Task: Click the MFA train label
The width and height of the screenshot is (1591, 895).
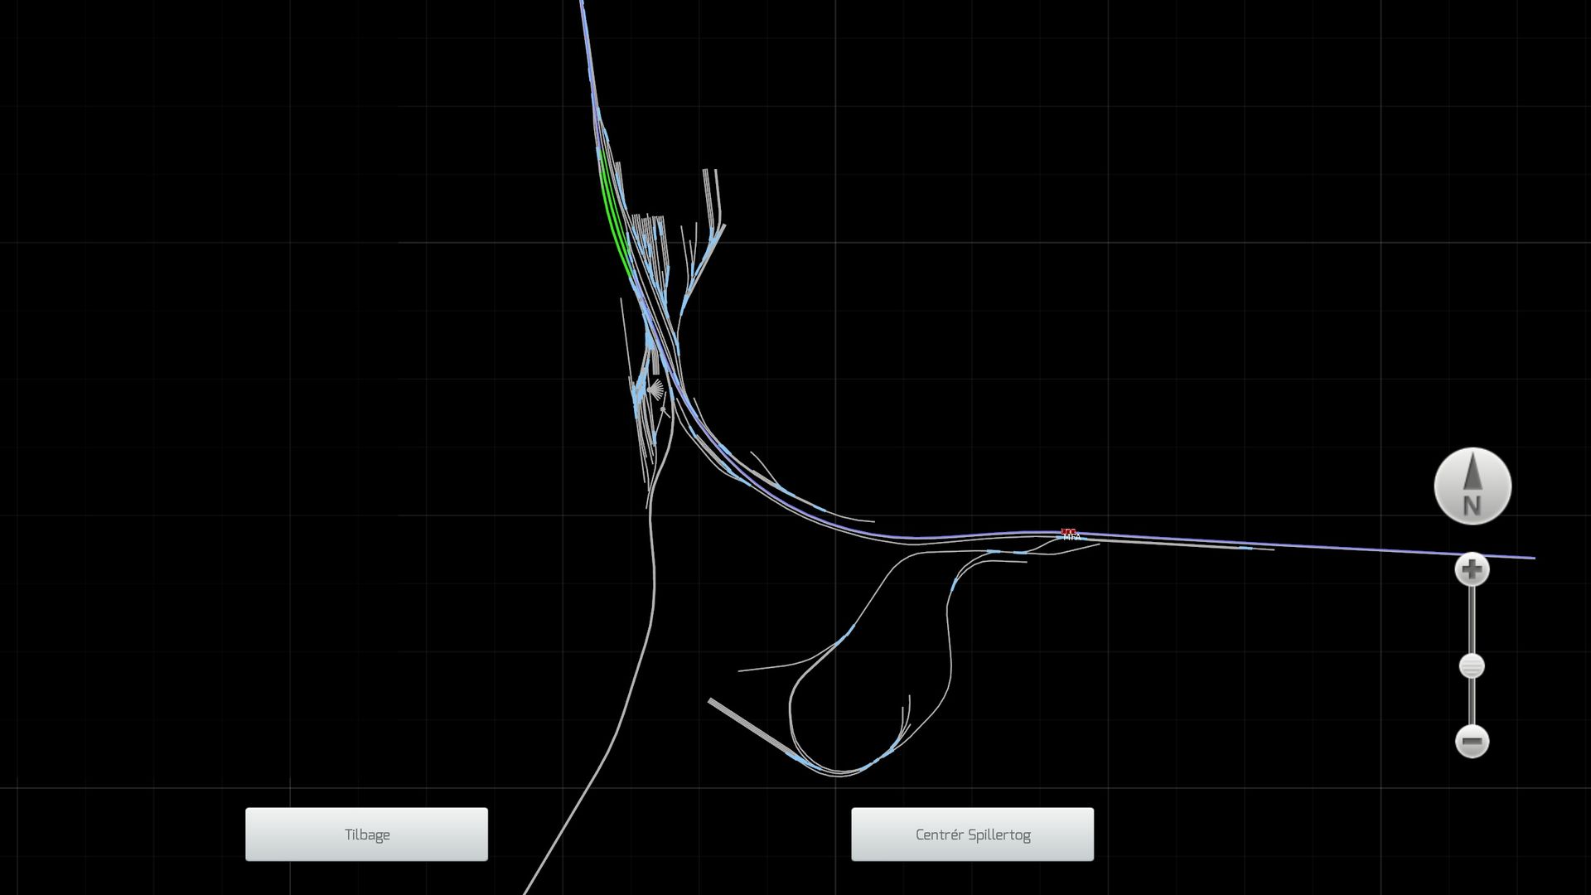Action: click(x=1071, y=538)
